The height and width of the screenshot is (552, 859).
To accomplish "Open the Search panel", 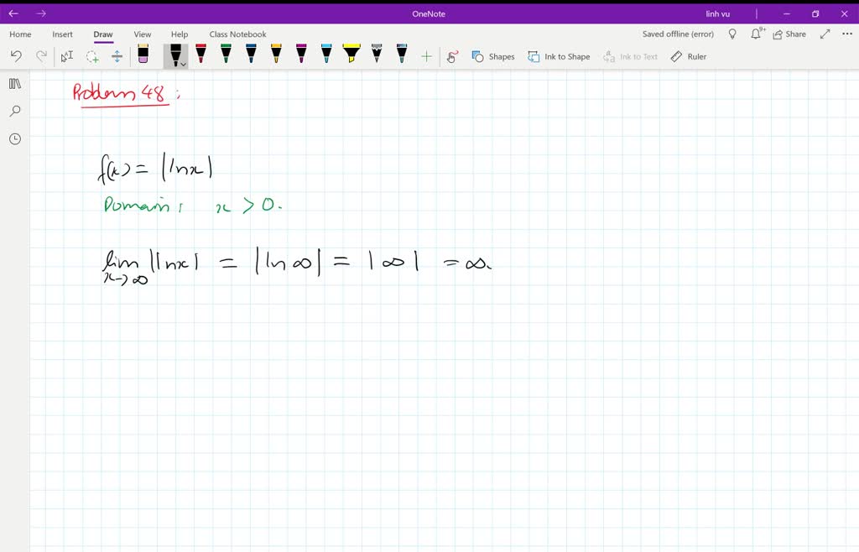I will point(14,111).
